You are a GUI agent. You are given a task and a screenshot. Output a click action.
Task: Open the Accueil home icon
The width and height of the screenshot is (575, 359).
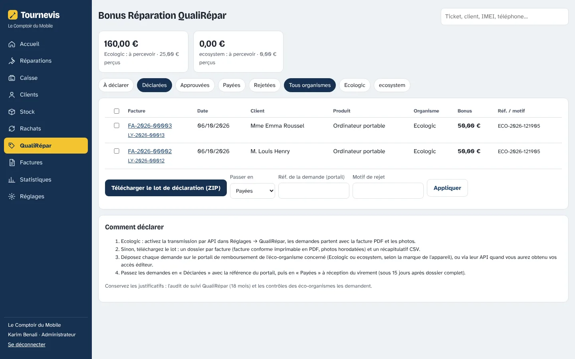(12, 44)
